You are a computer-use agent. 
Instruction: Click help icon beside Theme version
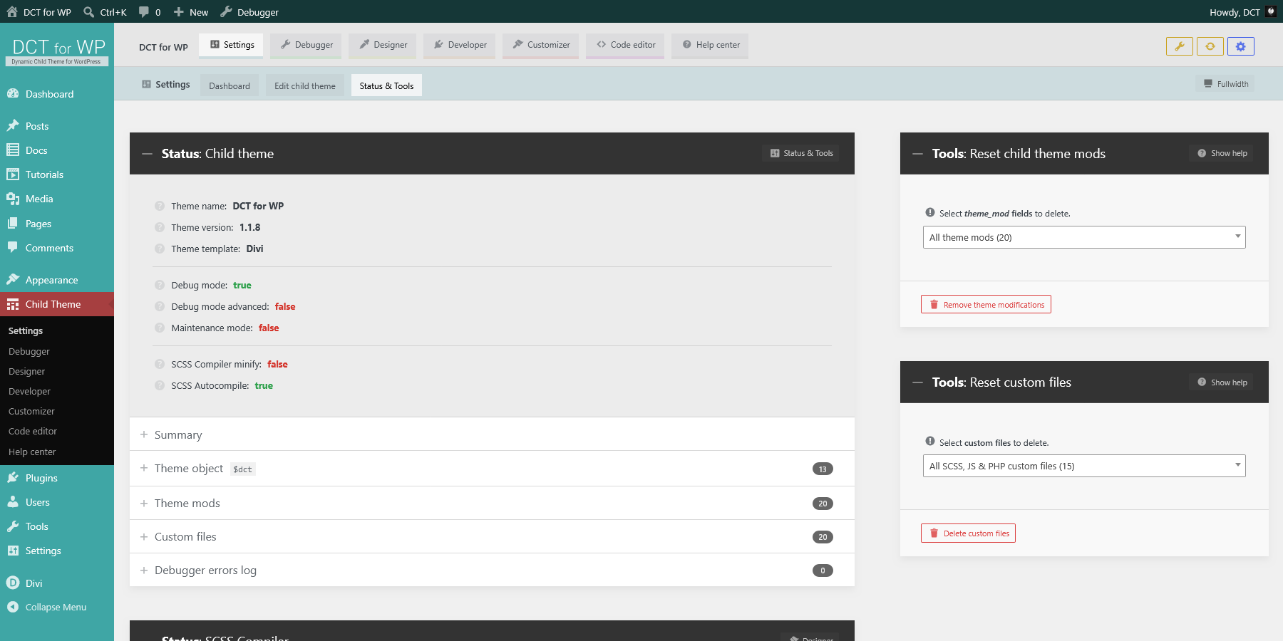160,227
